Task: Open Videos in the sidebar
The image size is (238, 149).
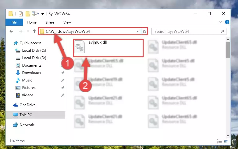Action: tap(28, 95)
